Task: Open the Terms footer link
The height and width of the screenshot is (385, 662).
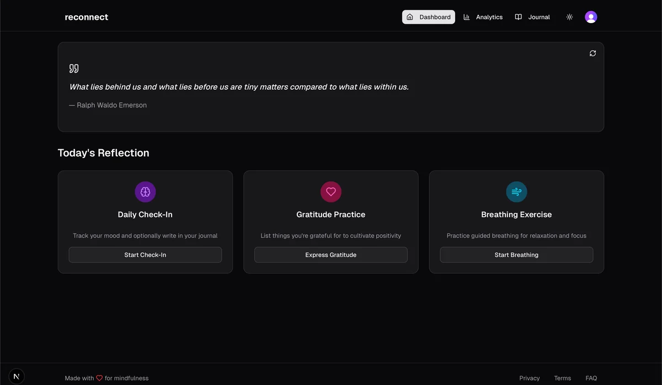Action: pyautogui.click(x=562, y=378)
